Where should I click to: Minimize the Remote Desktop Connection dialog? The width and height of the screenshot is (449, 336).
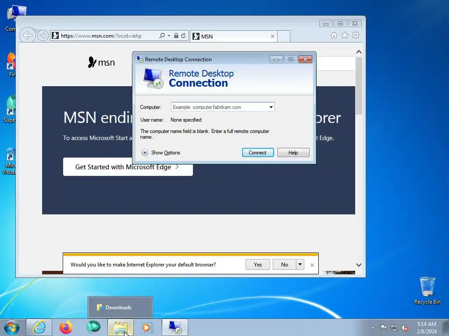(276, 59)
